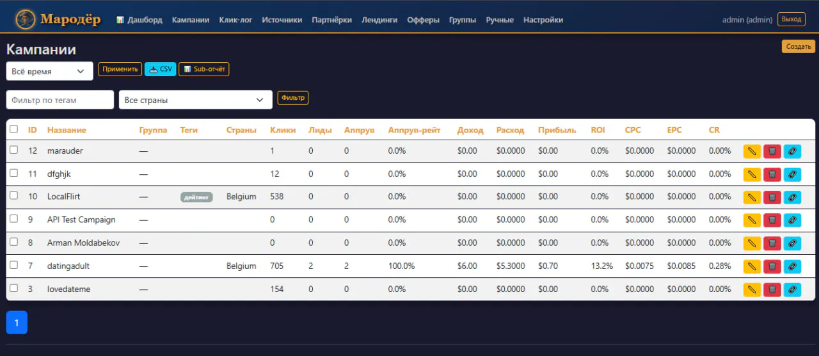819x356 pixels.
Task: Open the Sub-отчёт button
Action: pos(204,69)
